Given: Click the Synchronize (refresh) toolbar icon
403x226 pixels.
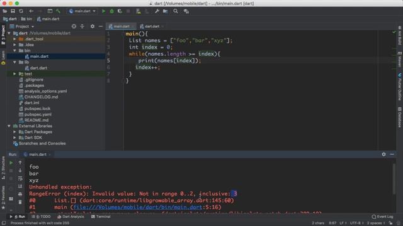Looking at the screenshot, I should [21, 11].
